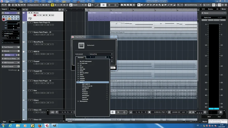Choose No VST Instrument entry
This screenshot has height=128, width=228.
click(85, 61)
